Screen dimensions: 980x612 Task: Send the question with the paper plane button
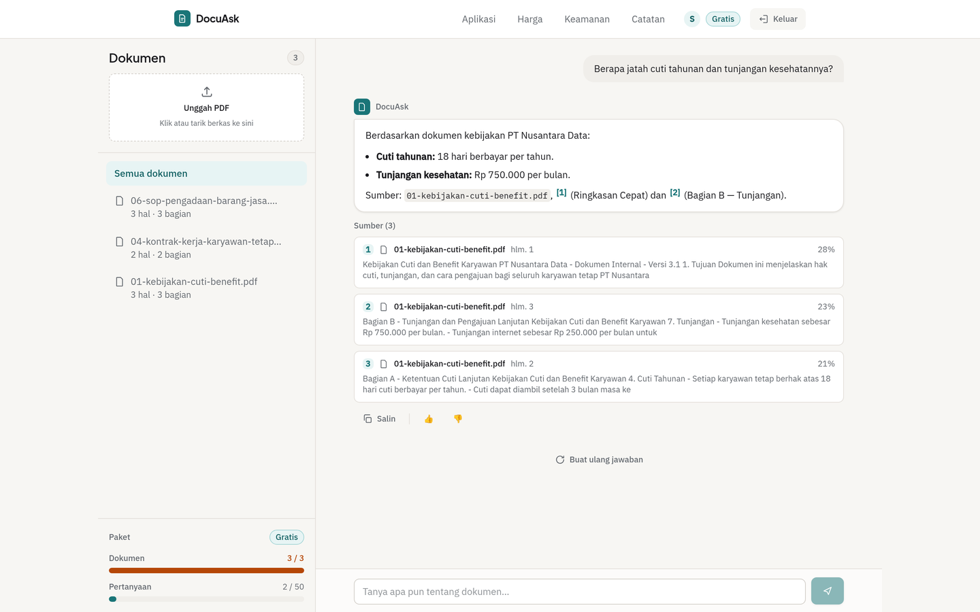(828, 591)
